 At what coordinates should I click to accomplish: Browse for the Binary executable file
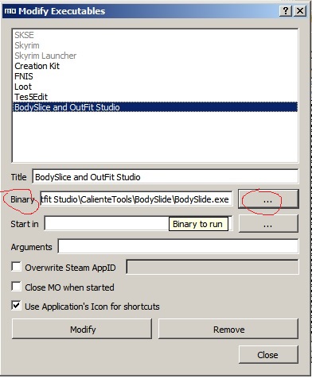click(x=268, y=199)
